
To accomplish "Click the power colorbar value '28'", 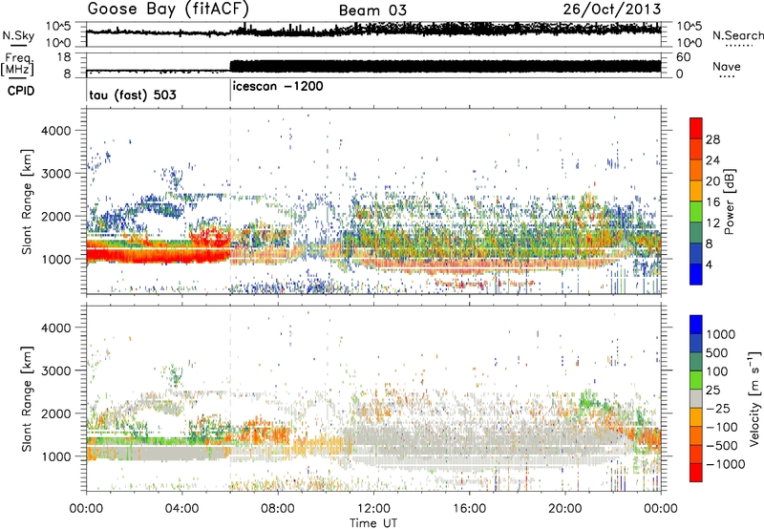I will point(712,139).
